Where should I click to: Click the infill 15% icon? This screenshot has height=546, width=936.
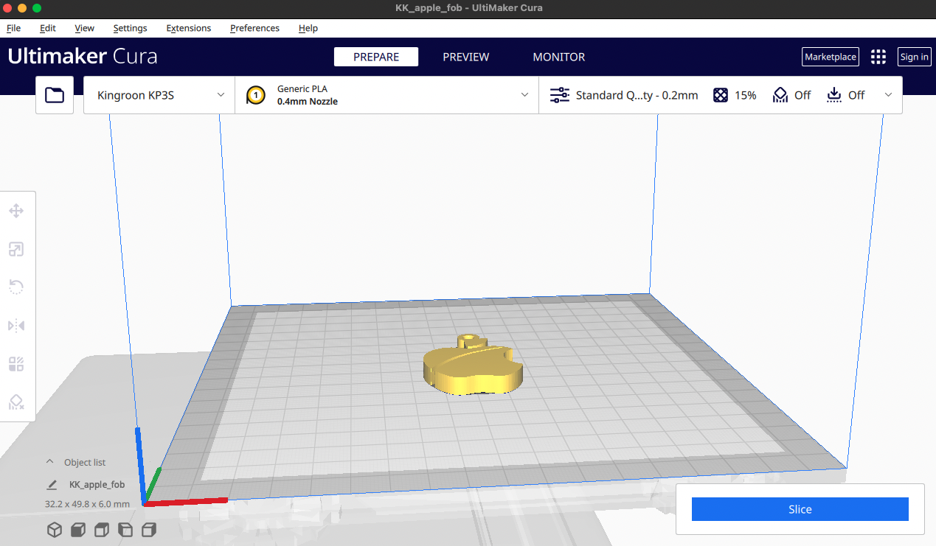point(721,95)
